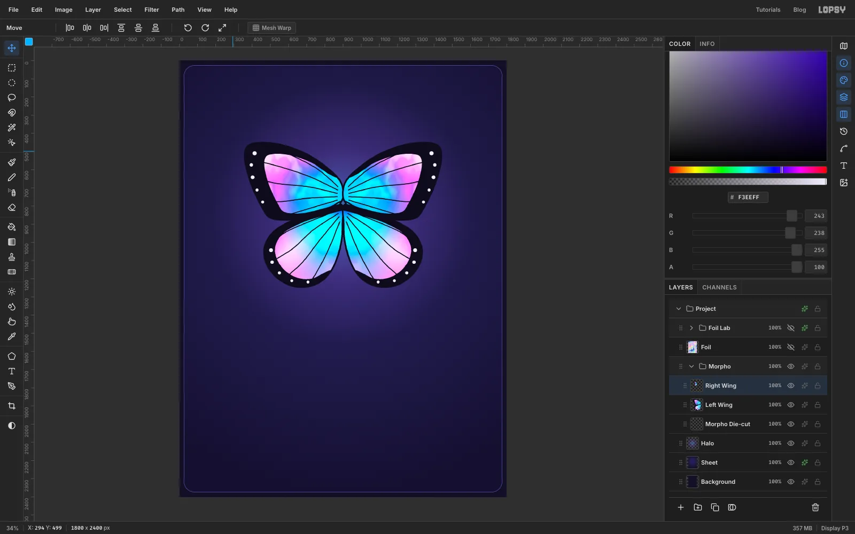Adjust the R channel slider
Screen dimensions: 855x534
(x=747, y=216)
